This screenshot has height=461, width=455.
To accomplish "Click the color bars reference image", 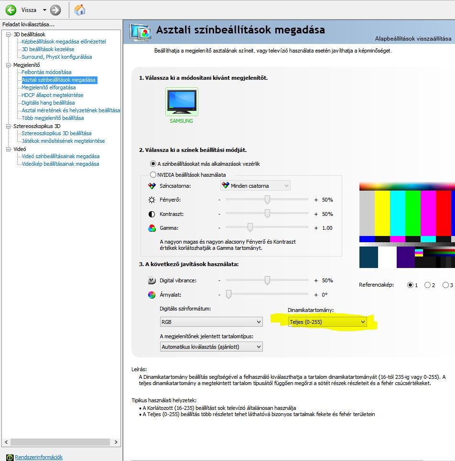I will coord(407,225).
